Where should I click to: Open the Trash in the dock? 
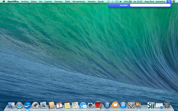167,105
